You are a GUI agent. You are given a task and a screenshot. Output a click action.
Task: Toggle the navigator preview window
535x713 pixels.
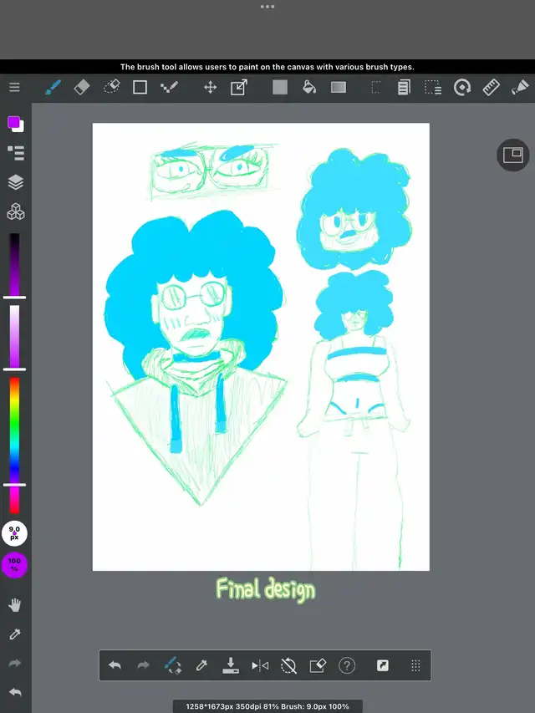[x=512, y=155]
